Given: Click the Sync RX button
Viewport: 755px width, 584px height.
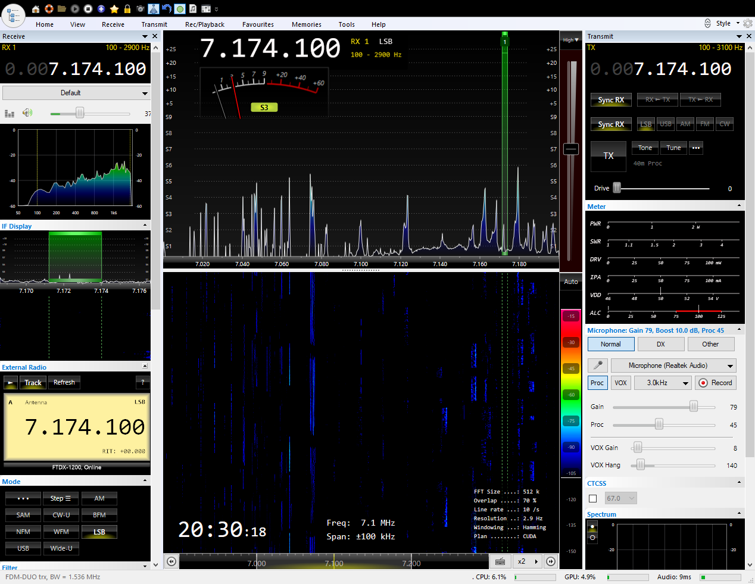Looking at the screenshot, I should tap(611, 100).
